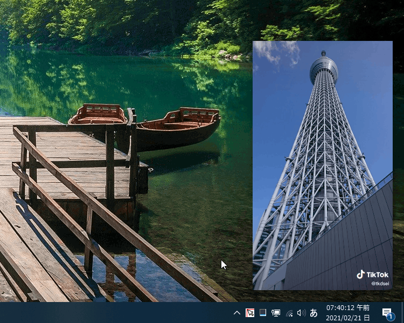Click the Tokyo Skytree video window
Image resolution: width=404 pixels, height=323 pixels.
point(323,165)
